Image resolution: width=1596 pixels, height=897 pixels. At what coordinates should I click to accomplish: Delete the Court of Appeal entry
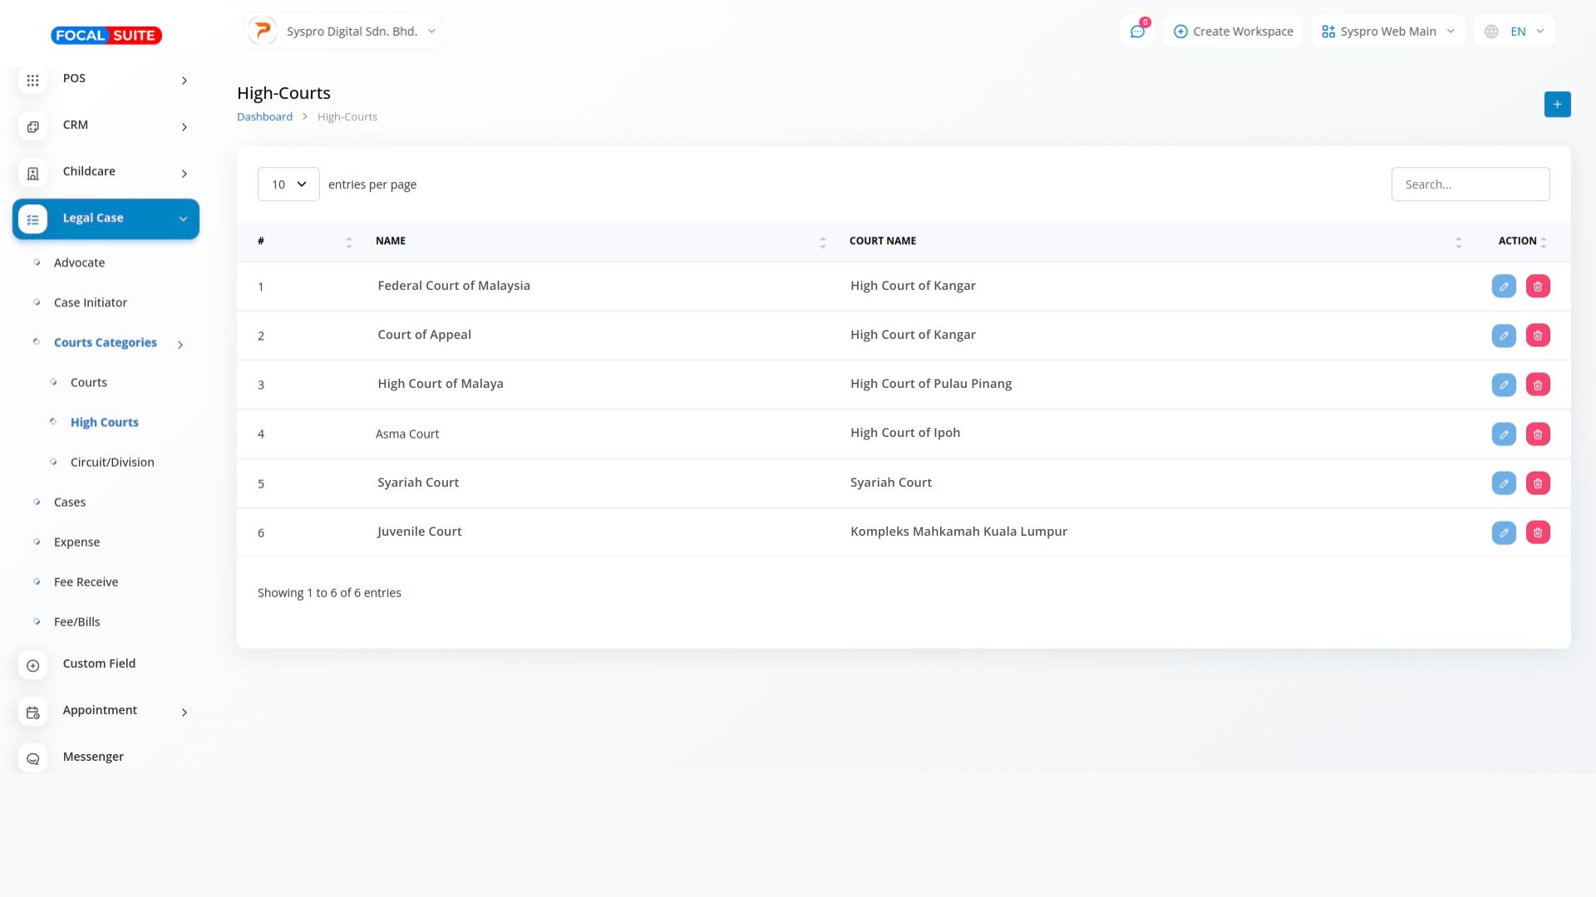click(1538, 336)
